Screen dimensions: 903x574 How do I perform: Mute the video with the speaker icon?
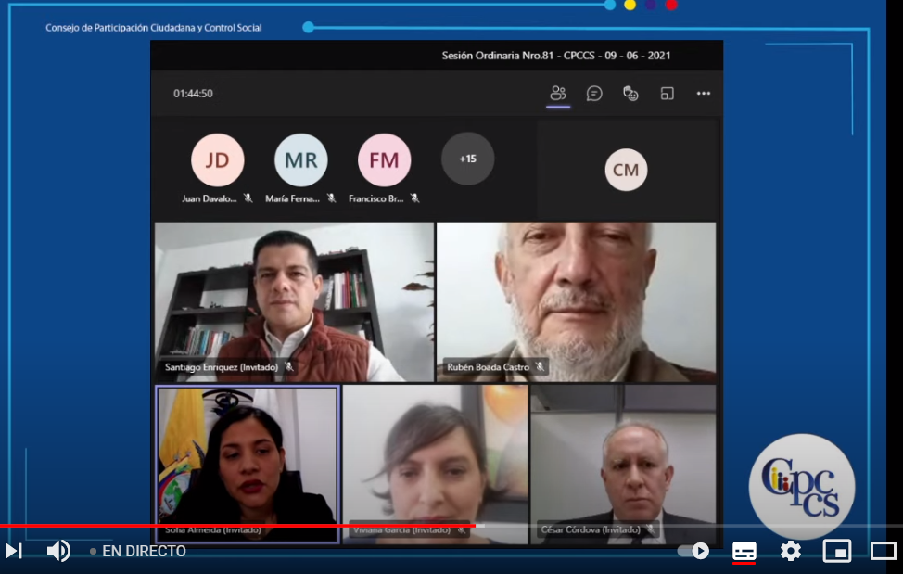point(58,551)
